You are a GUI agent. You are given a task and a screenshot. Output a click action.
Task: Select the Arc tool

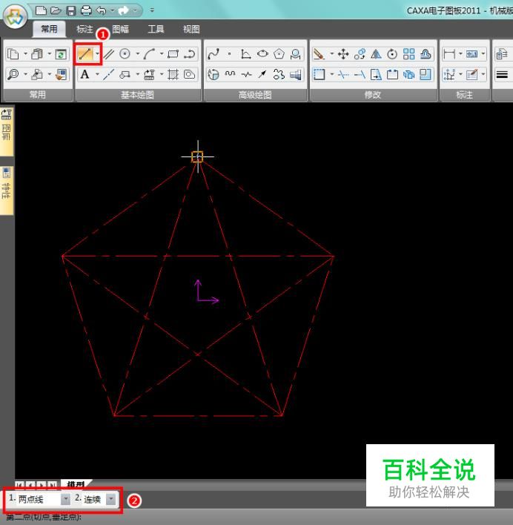[150, 54]
